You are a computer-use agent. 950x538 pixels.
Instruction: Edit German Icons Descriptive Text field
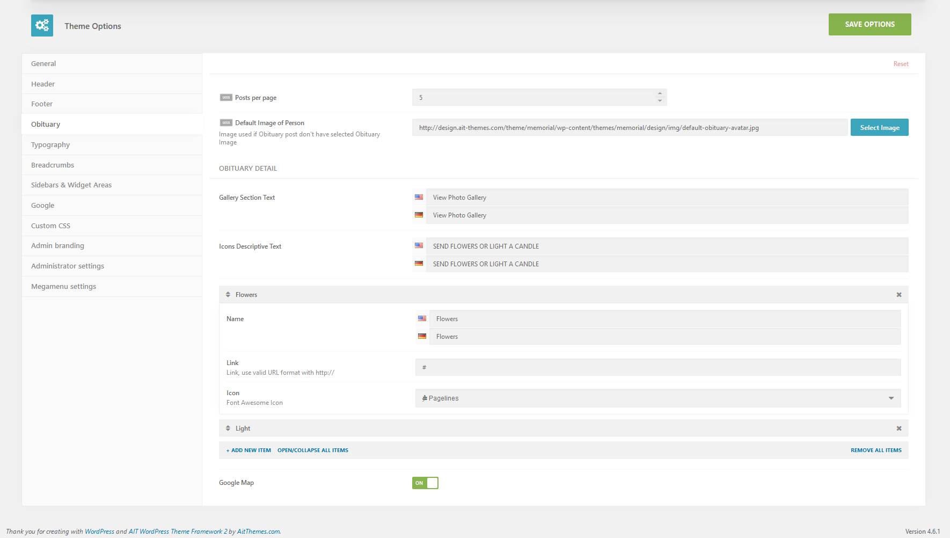pyautogui.click(x=667, y=264)
